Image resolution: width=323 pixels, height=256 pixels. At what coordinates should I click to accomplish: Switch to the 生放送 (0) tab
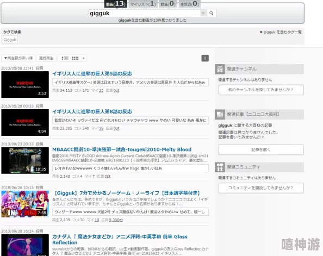(189, 4)
